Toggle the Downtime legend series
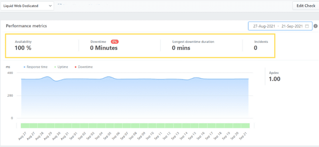The image size is (319, 147). 84,67
